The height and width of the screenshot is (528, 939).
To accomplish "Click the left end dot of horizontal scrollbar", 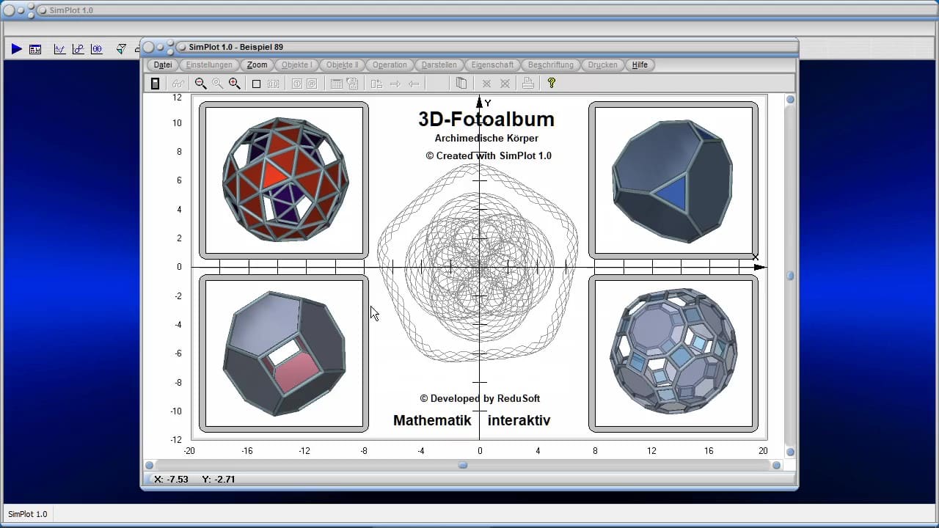I will tap(150, 465).
